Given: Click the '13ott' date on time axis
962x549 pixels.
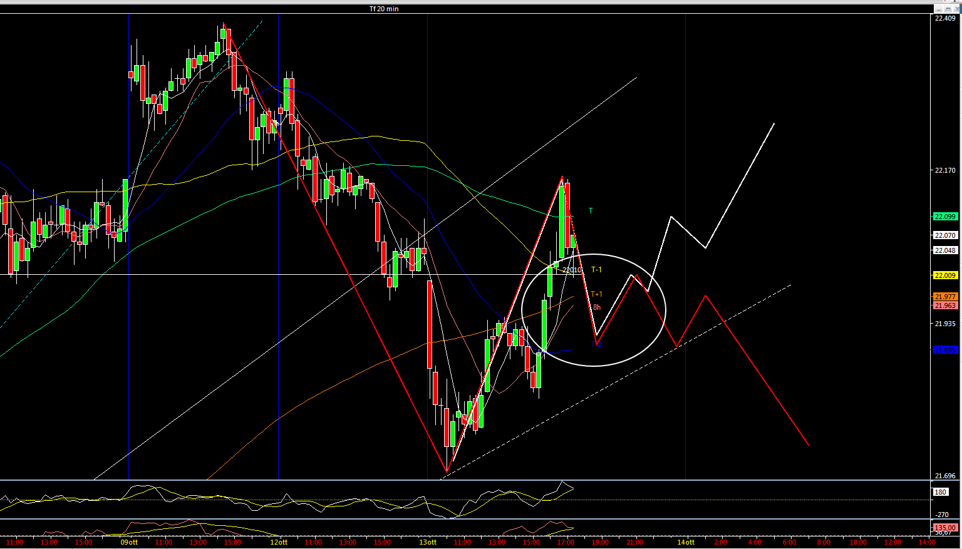Looking at the screenshot, I should 428,542.
